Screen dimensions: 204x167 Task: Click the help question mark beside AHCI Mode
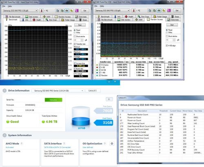[x=22, y=143]
